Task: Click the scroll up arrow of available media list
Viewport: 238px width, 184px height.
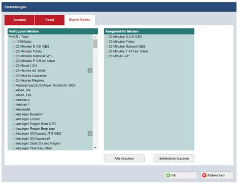Action: tap(95, 37)
